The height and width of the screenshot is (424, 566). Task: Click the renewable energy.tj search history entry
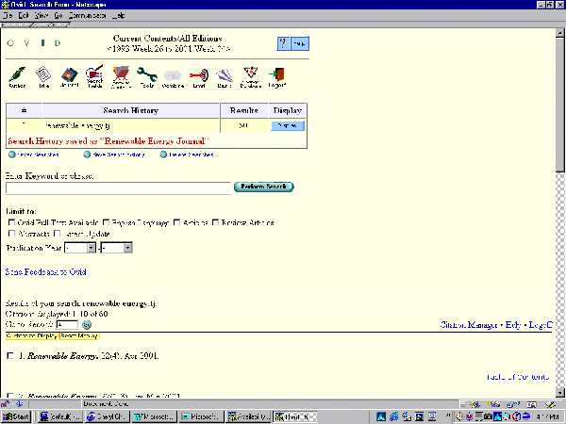point(77,125)
